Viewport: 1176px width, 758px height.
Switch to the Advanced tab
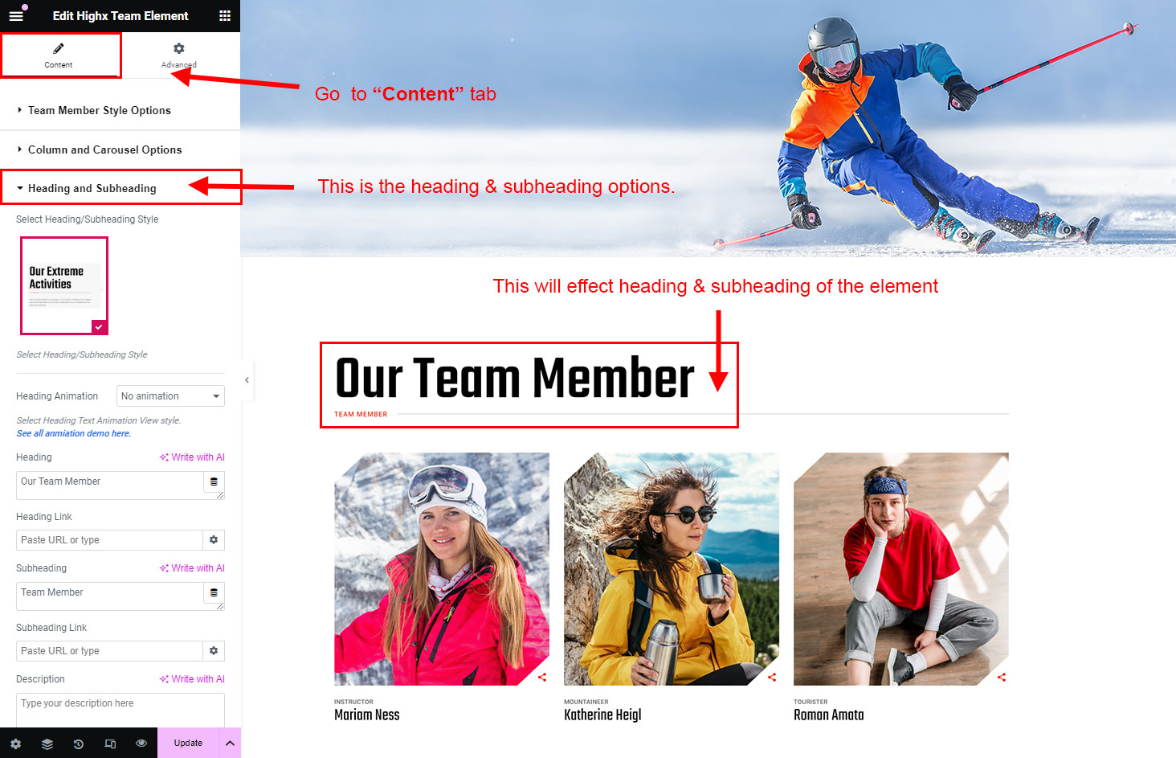click(x=179, y=55)
